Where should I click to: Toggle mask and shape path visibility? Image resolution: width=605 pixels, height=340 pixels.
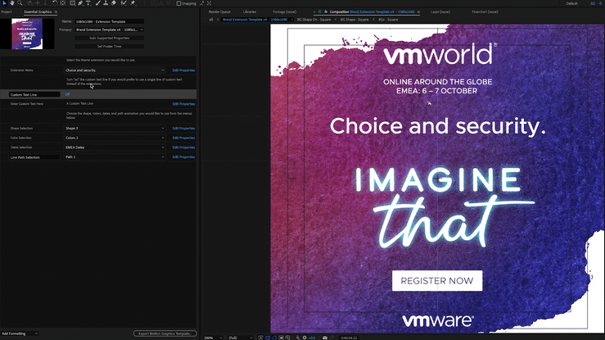(x=274, y=338)
